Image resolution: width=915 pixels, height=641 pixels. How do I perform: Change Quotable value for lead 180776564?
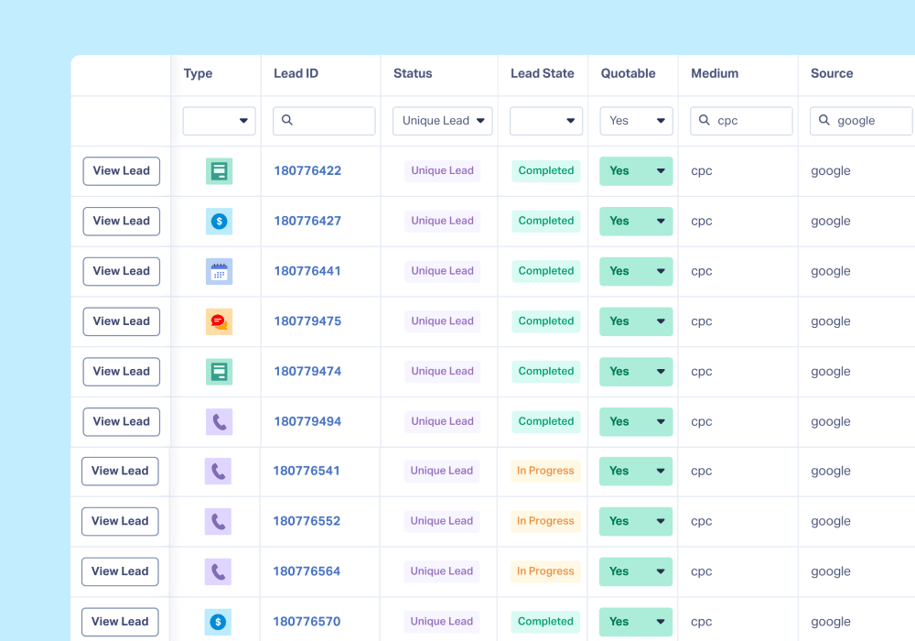coord(636,571)
